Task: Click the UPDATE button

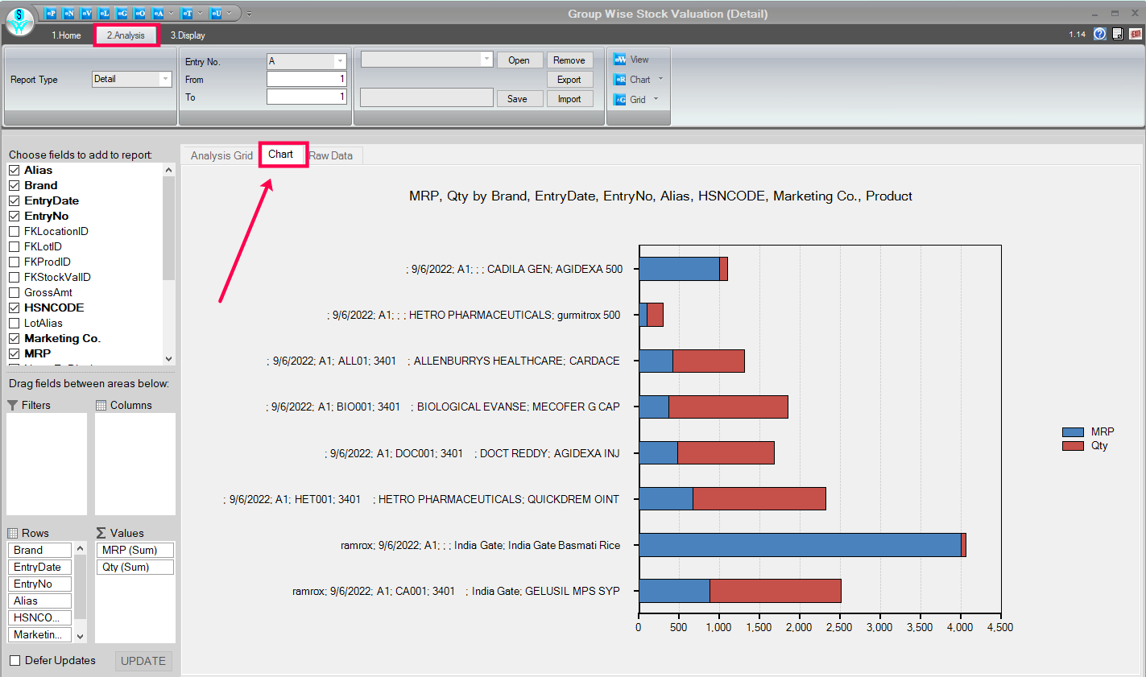Action: pos(143,661)
